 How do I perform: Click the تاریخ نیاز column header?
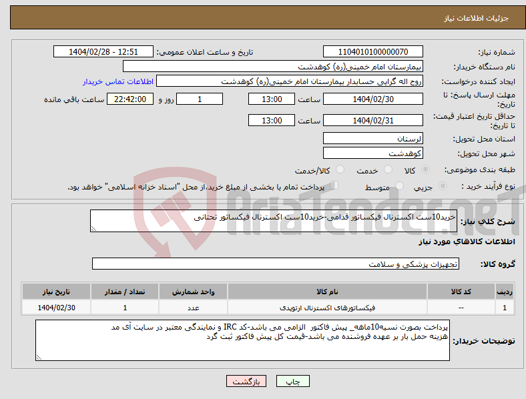[56, 292]
